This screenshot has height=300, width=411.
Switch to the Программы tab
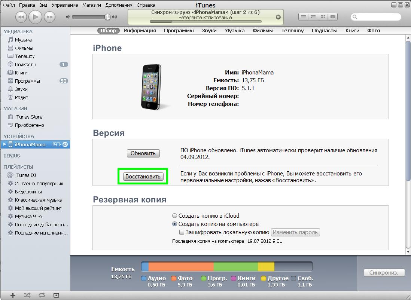click(179, 31)
